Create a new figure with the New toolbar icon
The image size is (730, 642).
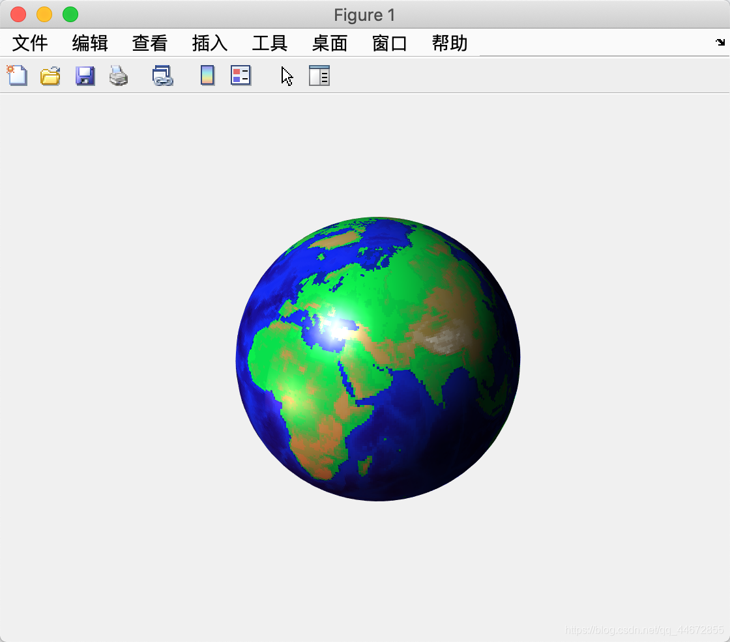[17, 76]
